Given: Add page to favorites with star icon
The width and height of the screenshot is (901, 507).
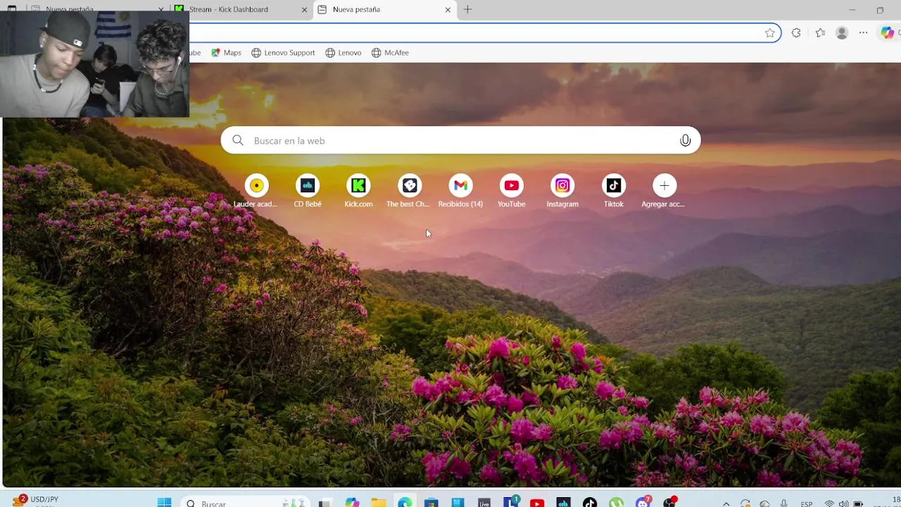Looking at the screenshot, I should pyautogui.click(x=769, y=33).
